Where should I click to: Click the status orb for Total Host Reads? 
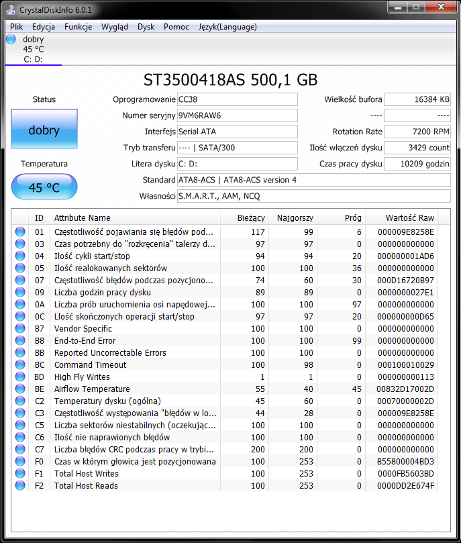(x=20, y=485)
